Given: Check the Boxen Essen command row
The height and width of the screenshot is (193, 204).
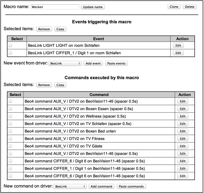Looking at the screenshot, I should tap(10, 109).
